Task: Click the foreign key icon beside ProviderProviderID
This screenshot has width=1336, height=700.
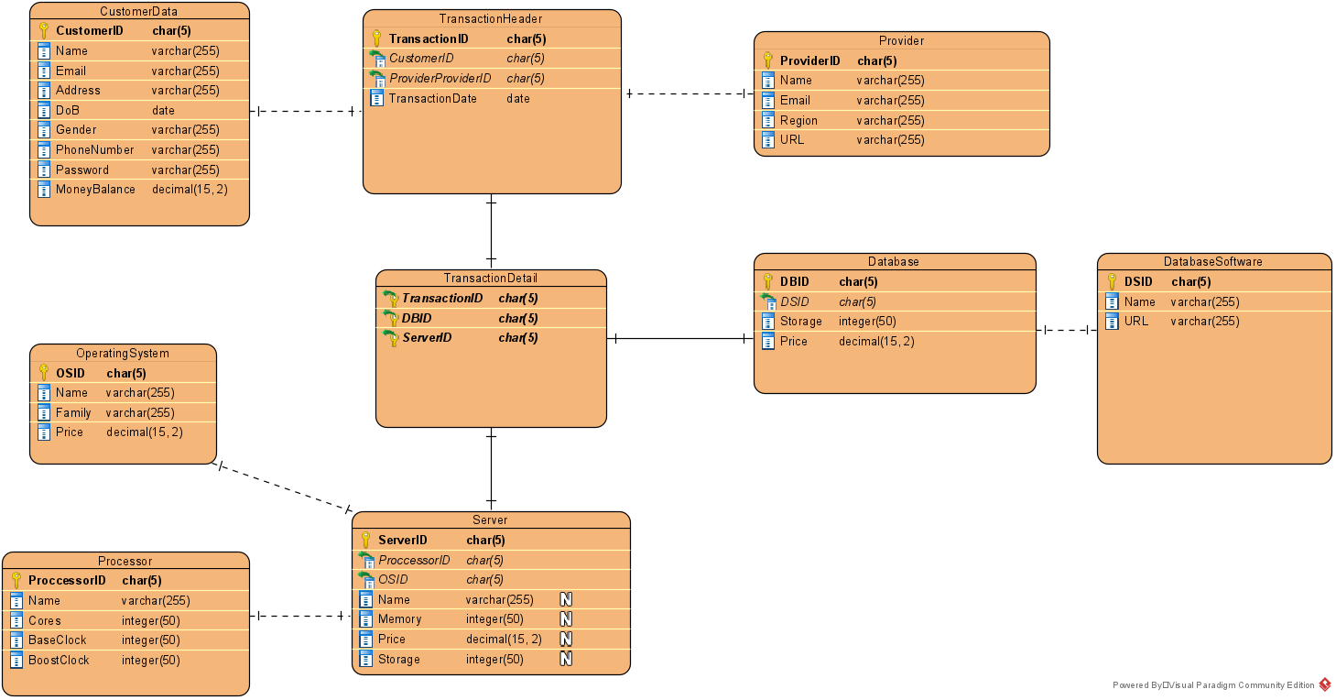Action: [376, 79]
